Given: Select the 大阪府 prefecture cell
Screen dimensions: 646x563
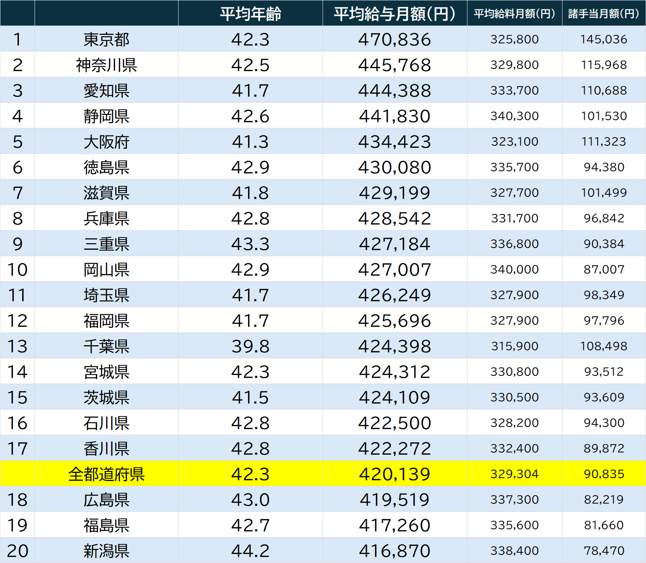Looking at the screenshot, I should pos(106,141).
